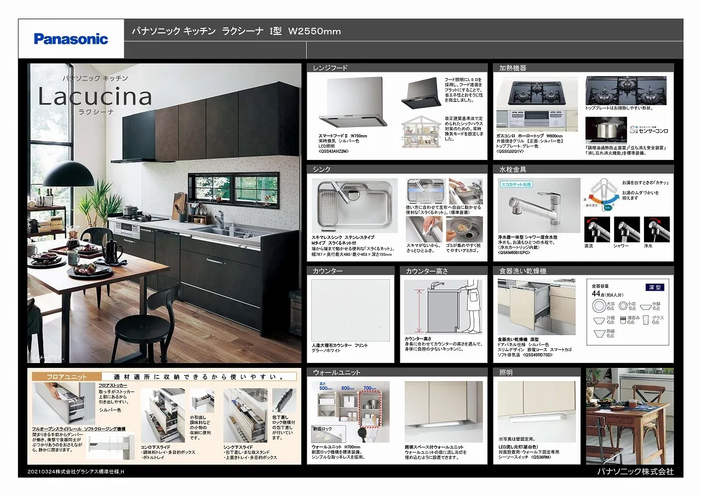Click the Si センサーコンロ logo
This screenshot has width=701, height=495.
pos(648,130)
